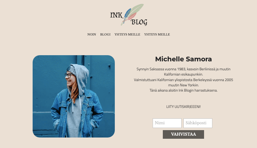
Task: Click the Ink Blog feather logo
Action: point(129,15)
